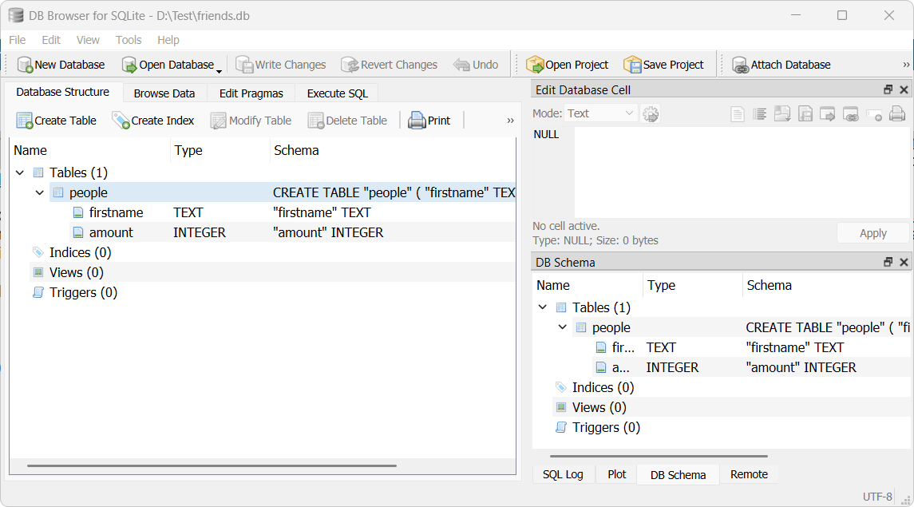Click the auto-switch mode gear icon
This screenshot has width=914, height=507.
click(651, 113)
